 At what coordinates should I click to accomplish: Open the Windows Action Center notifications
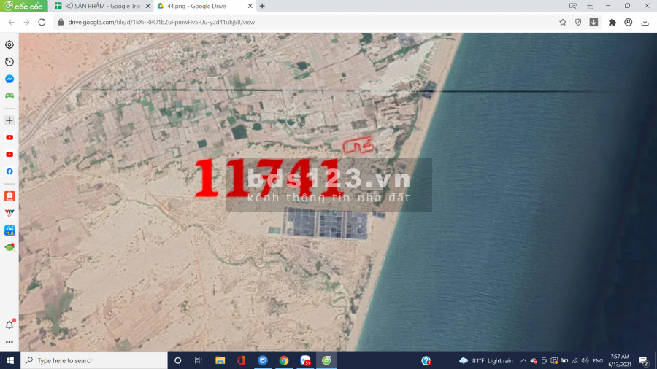click(644, 360)
